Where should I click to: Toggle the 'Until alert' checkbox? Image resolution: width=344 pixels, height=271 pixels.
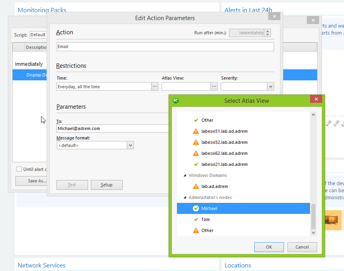click(x=19, y=169)
